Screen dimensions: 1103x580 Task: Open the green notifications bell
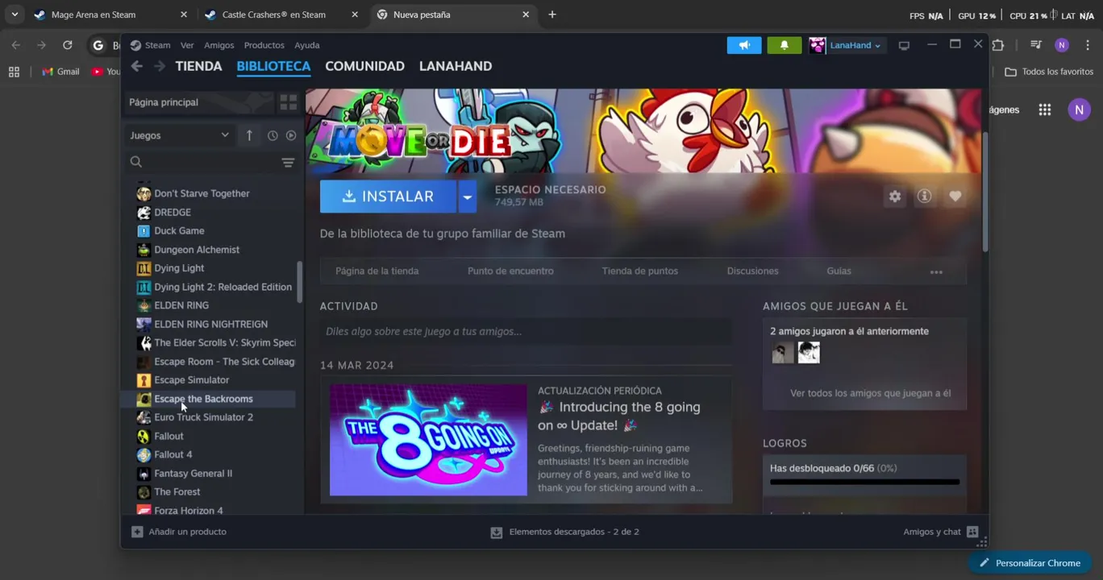(x=784, y=45)
